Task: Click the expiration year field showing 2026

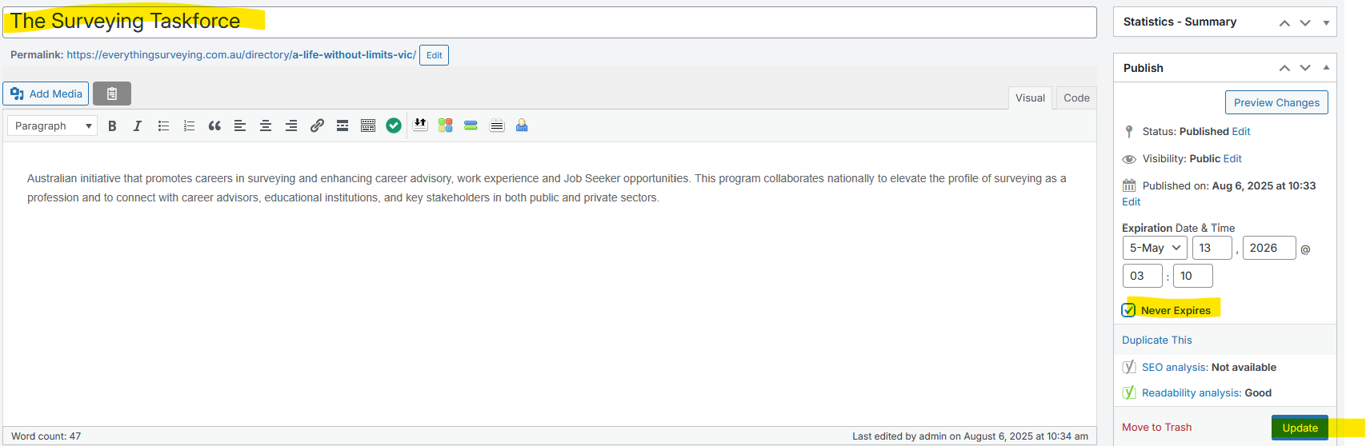Action: point(1269,248)
